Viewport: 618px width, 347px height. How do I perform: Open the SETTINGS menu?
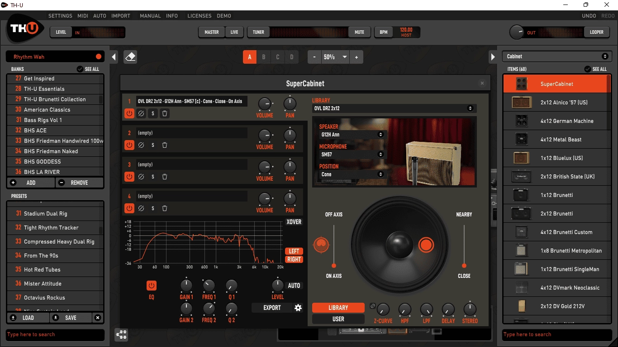[x=60, y=16]
